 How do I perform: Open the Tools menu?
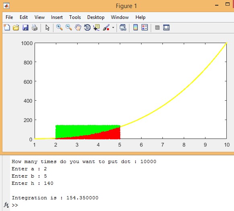coord(75,17)
